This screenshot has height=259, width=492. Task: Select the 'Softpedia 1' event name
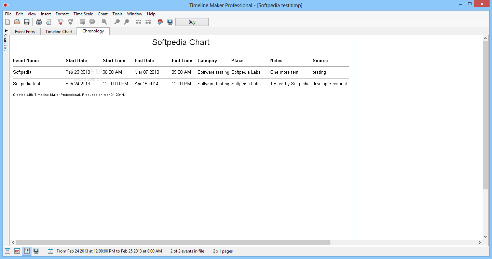click(24, 72)
